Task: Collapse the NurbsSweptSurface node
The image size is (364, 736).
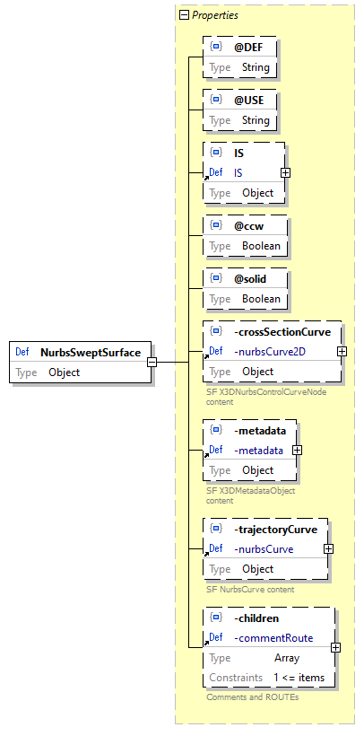Action: [152, 363]
